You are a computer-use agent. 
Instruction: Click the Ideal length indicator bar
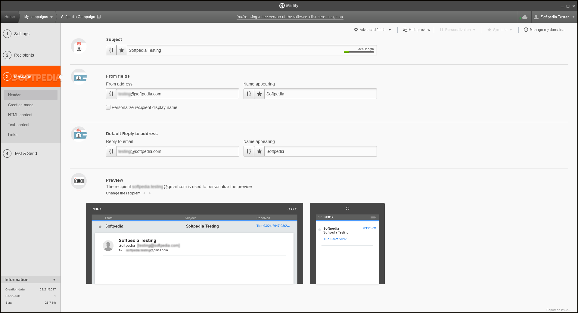[359, 52]
